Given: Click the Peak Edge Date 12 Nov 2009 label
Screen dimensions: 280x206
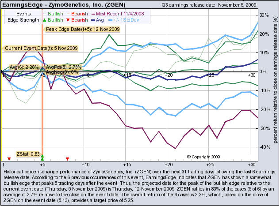Looking at the screenshot, I should click(x=76, y=29).
